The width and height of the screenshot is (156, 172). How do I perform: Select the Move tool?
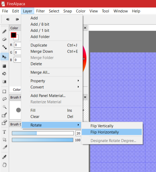pyautogui.click(x=4, y=57)
